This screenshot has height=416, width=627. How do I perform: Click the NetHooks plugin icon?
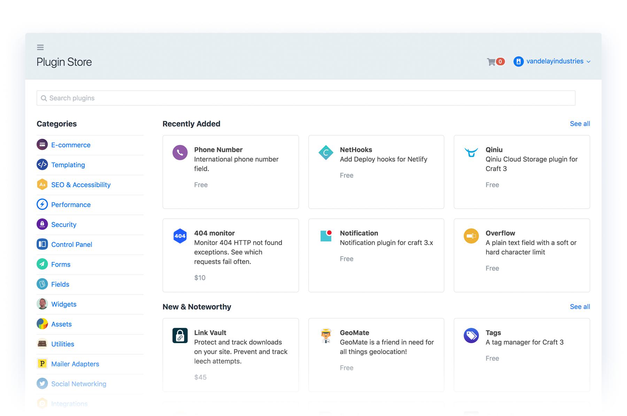click(x=326, y=153)
